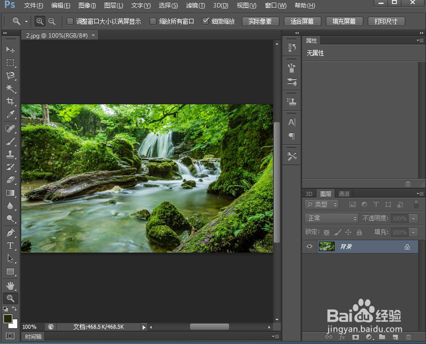The height and width of the screenshot is (344, 426).
Task: Select the Path Selection tool
Action: click(10, 258)
